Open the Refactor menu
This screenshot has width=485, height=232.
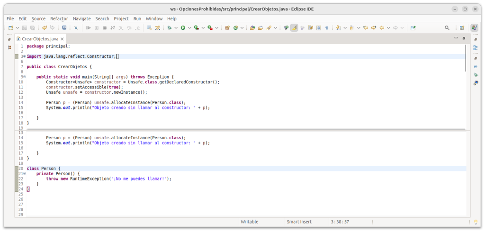pyautogui.click(x=59, y=18)
